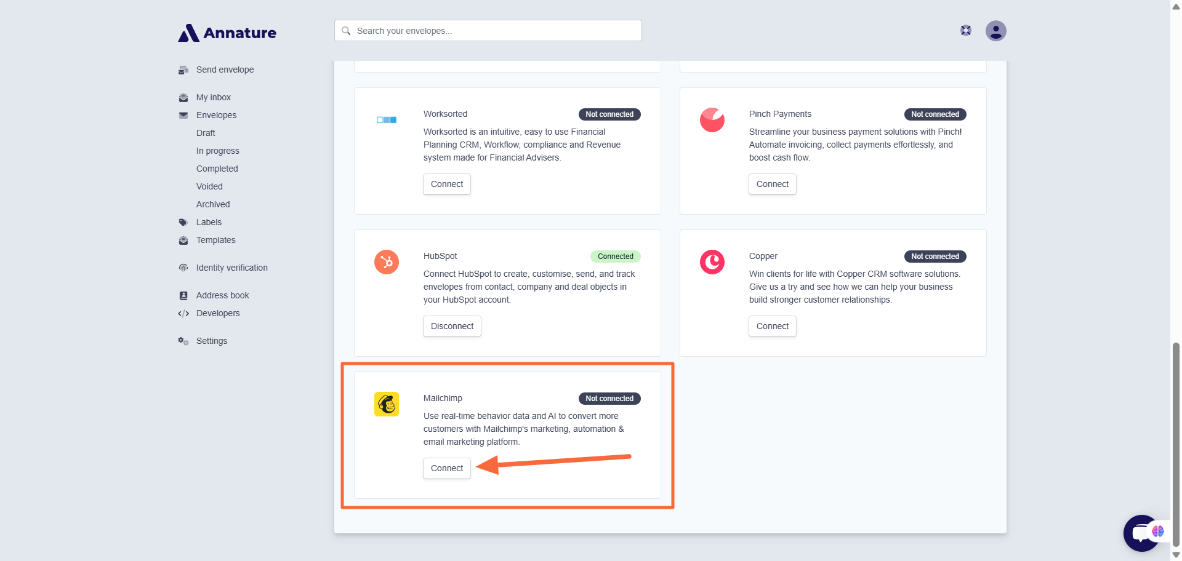The image size is (1182, 561).
Task: Click Worksorted Not connected badge
Action: click(x=609, y=114)
